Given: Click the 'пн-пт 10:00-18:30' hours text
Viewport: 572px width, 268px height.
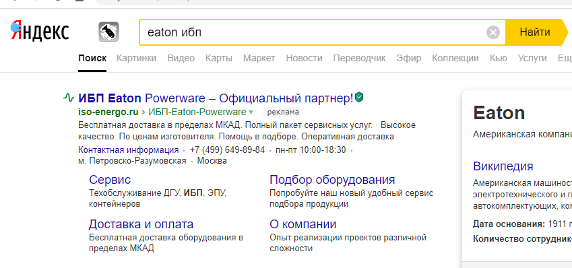Looking at the screenshot, I should 311,150.
